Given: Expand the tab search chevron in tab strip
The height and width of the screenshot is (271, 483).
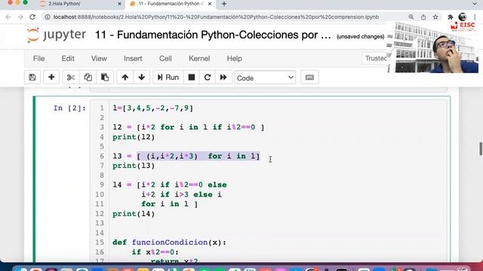Looking at the screenshot, I should point(475,4).
